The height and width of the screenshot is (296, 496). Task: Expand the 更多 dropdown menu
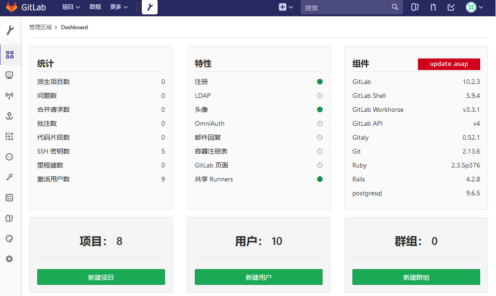coord(119,7)
